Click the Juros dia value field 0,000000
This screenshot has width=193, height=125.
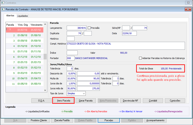point(88,83)
